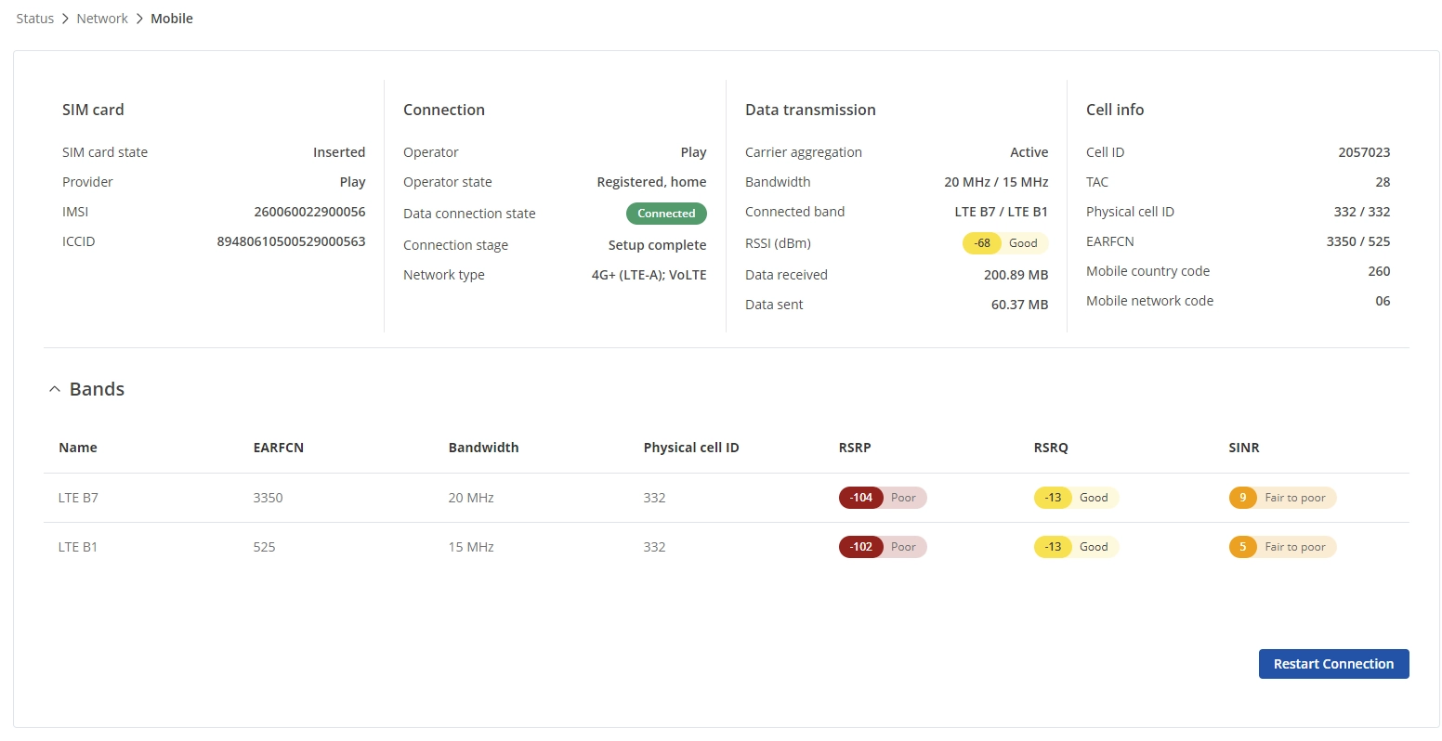Click the ICCID number value

click(291, 241)
